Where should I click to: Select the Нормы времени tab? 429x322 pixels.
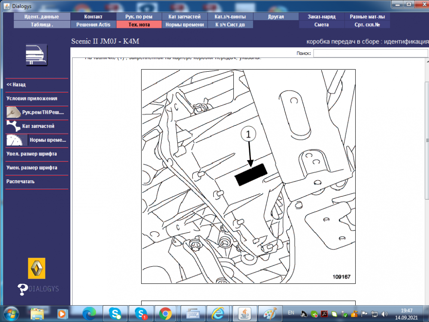[184, 24]
